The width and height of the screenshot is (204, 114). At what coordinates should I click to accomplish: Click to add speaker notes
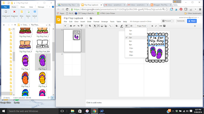[x=94, y=103]
